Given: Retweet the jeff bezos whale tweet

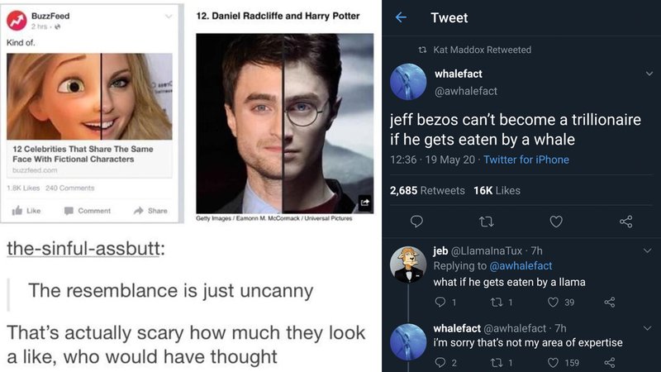Looking at the screenshot, I should pyautogui.click(x=487, y=221).
